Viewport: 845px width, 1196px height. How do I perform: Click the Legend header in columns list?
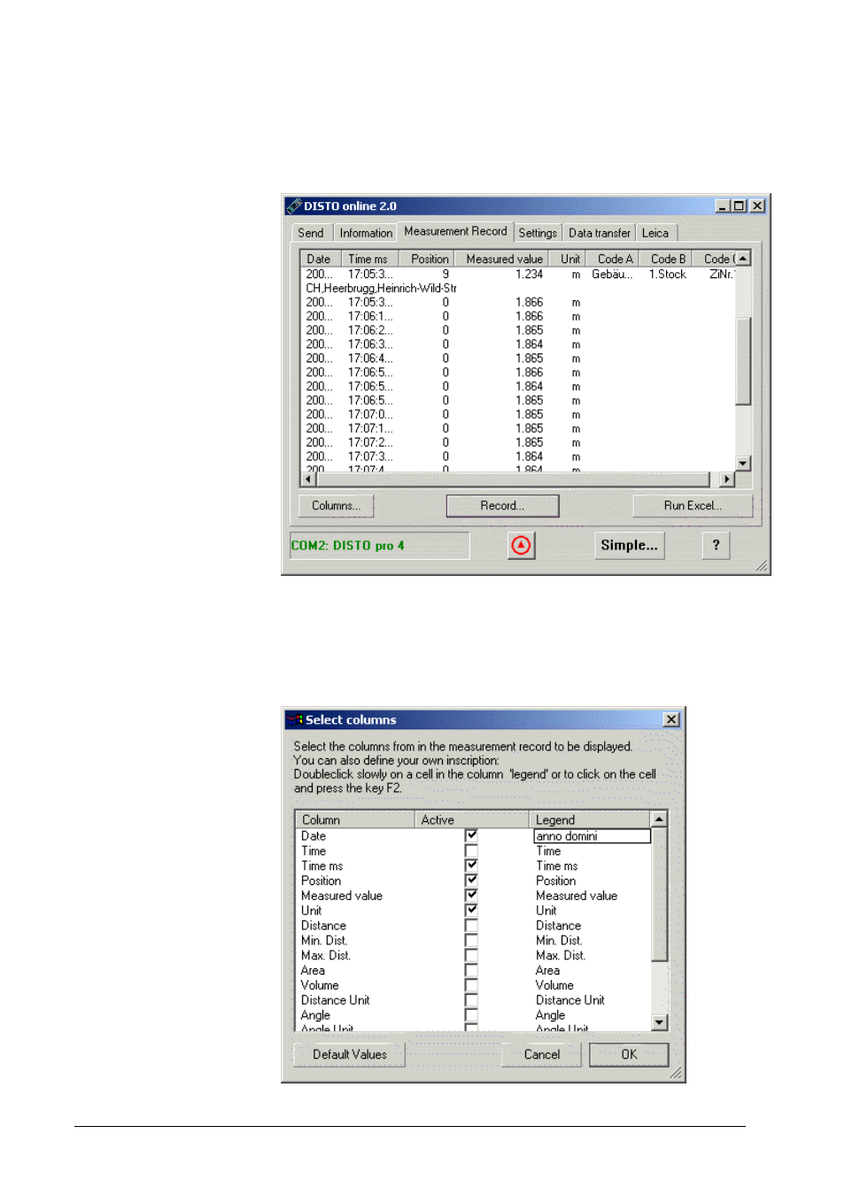tap(589, 819)
